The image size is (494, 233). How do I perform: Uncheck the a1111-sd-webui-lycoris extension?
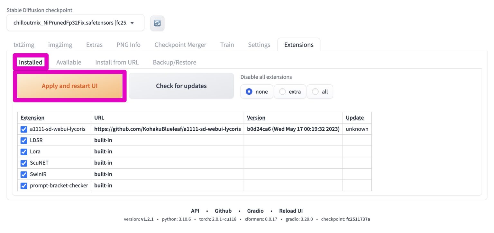click(x=23, y=129)
